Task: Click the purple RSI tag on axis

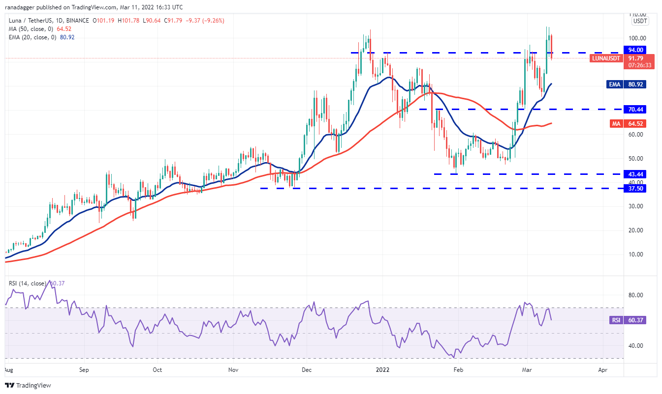Action: (x=616, y=320)
